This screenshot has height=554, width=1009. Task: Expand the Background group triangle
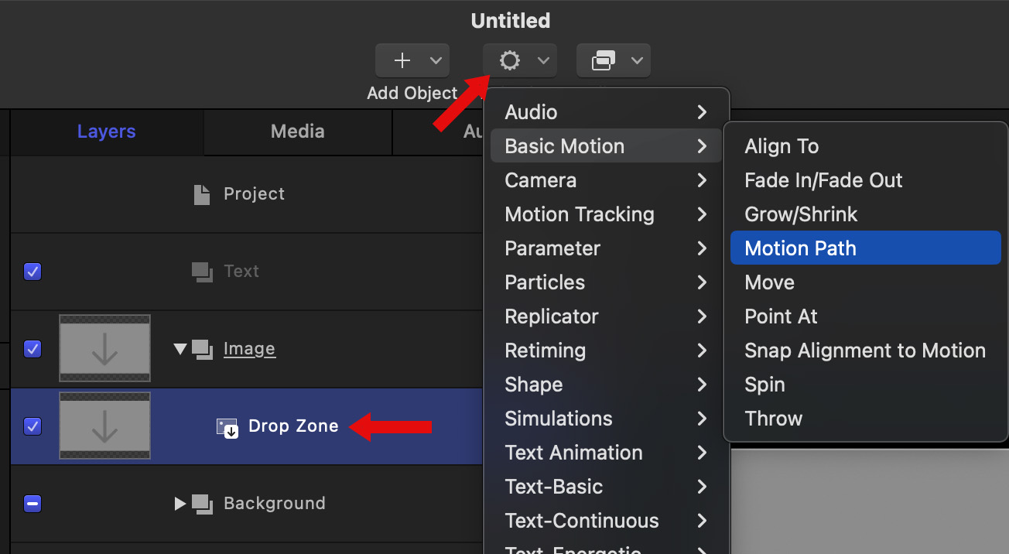point(180,504)
